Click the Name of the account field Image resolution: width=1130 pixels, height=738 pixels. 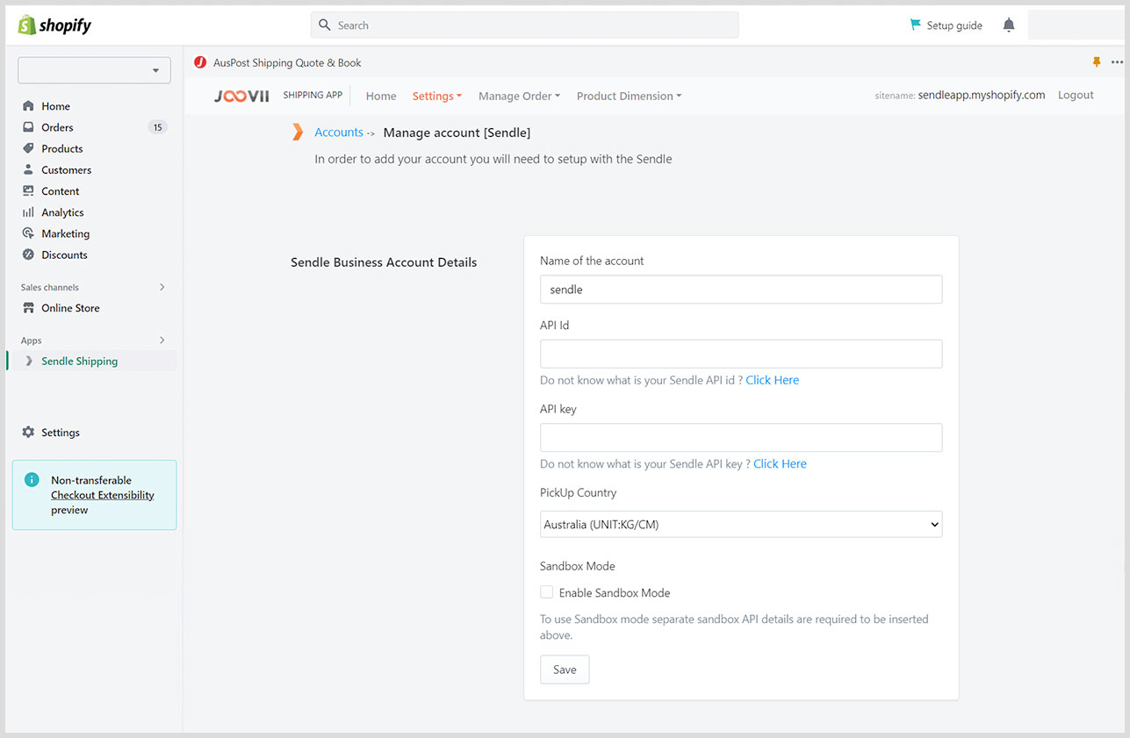tap(741, 290)
